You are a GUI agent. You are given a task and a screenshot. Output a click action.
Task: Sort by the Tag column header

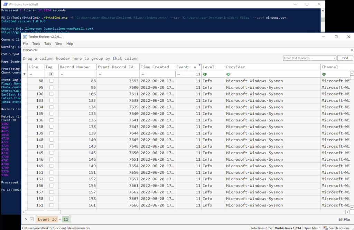pos(52,67)
